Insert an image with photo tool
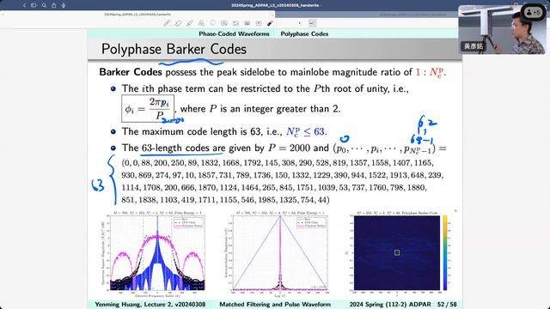 [235, 23]
